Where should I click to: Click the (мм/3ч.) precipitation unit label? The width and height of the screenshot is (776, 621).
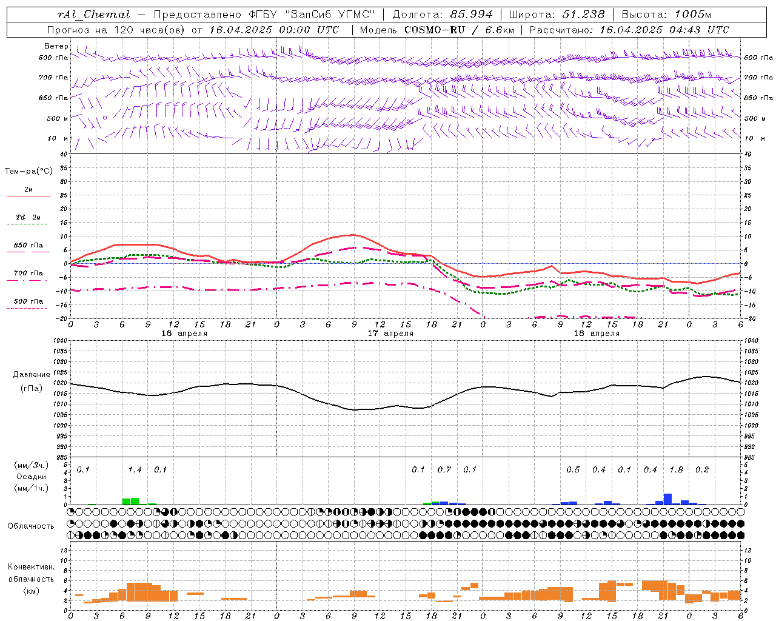[x=32, y=465]
